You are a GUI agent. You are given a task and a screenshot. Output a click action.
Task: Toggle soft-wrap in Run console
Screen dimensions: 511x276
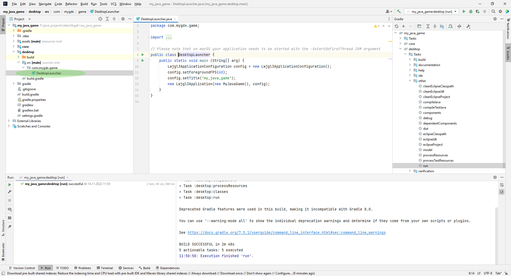pos(502,185)
